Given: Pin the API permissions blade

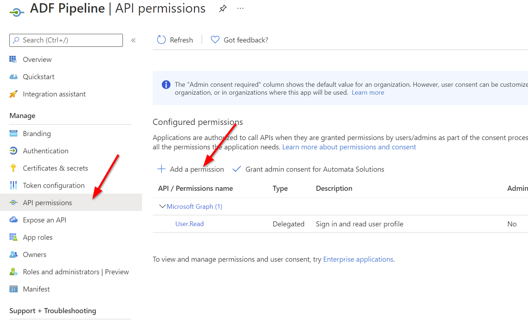Looking at the screenshot, I should click(x=223, y=9).
